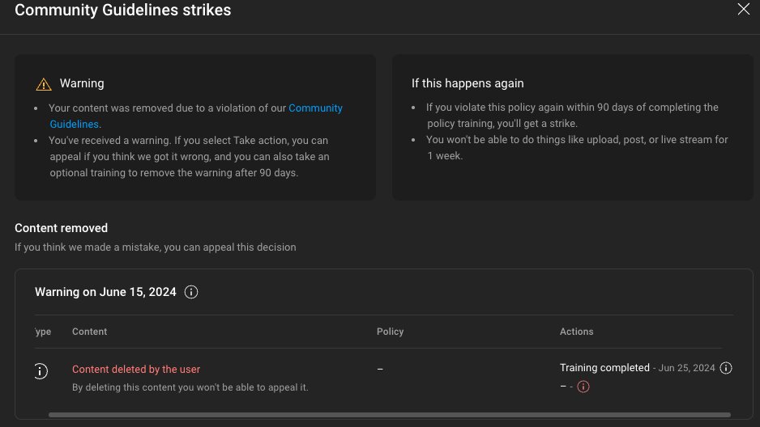Click the info icon in the Type column
The width and height of the screenshot is (760, 427).
tap(41, 371)
